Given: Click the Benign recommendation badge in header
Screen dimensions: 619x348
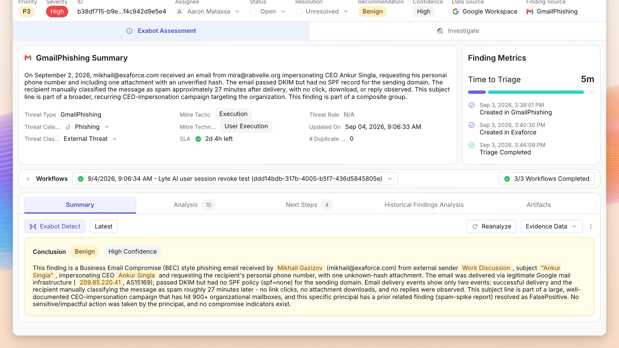Looking at the screenshot, I should pyautogui.click(x=373, y=12).
